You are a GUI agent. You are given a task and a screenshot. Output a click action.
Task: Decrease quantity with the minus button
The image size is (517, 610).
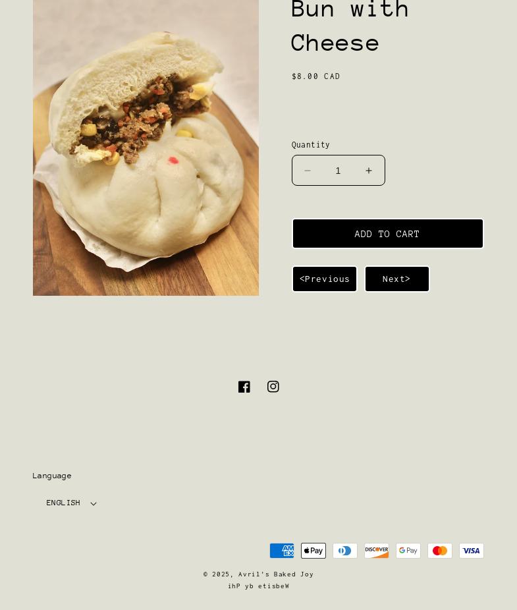coord(308,171)
